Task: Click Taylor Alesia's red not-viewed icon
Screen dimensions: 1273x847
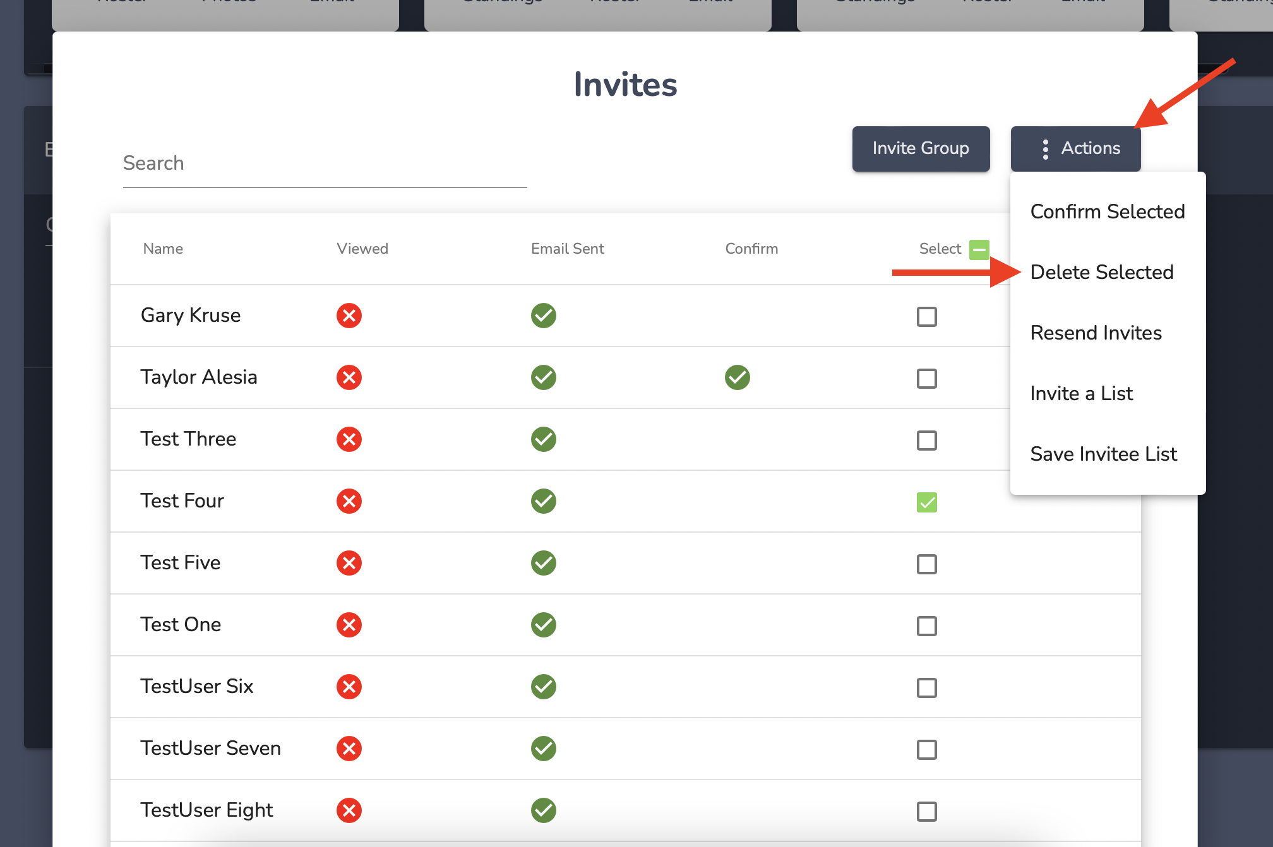Action: [349, 377]
